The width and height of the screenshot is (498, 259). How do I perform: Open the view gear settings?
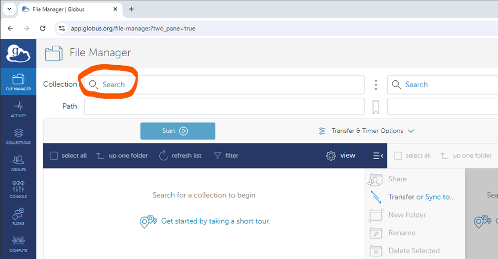tap(340, 156)
